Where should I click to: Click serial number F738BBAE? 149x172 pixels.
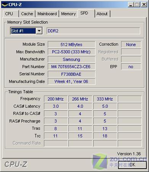pos(71,74)
